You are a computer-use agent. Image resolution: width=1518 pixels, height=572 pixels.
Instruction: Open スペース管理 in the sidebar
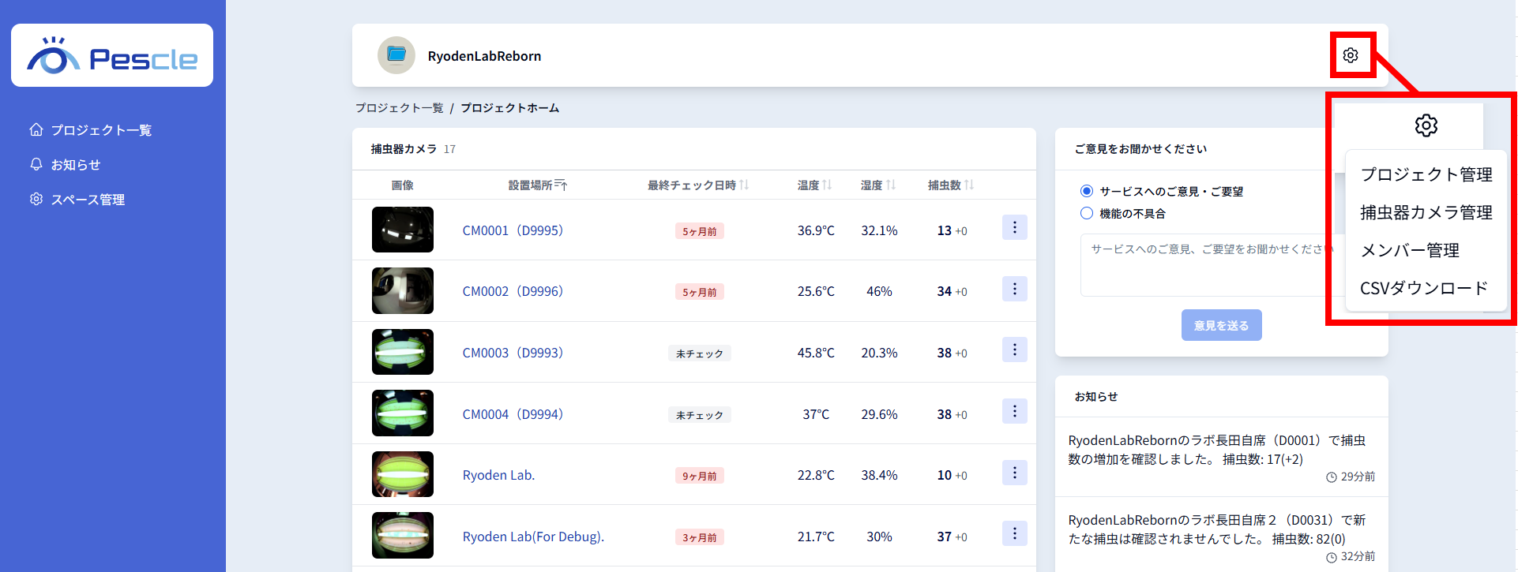(x=87, y=200)
